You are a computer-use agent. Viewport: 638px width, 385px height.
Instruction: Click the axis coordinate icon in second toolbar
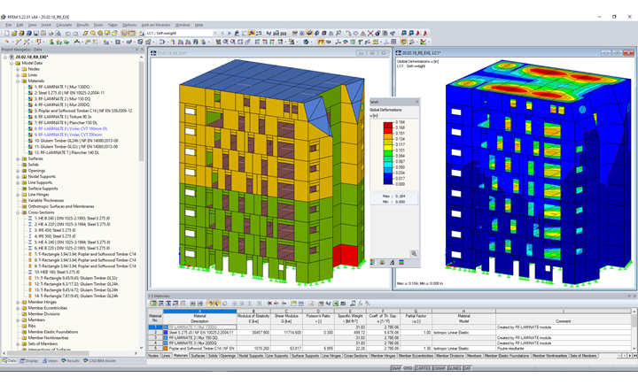point(338,42)
